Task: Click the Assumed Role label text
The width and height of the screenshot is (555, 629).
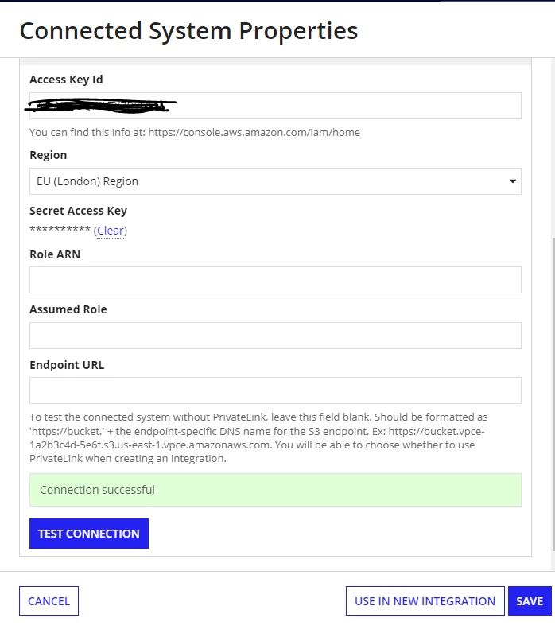Action: (68, 309)
